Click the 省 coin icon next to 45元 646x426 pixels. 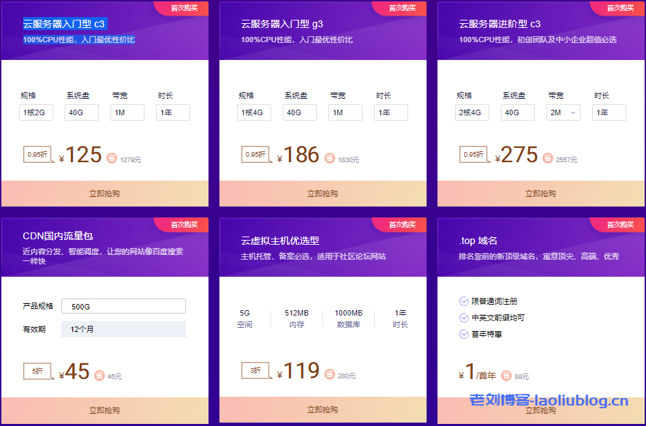(99, 374)
